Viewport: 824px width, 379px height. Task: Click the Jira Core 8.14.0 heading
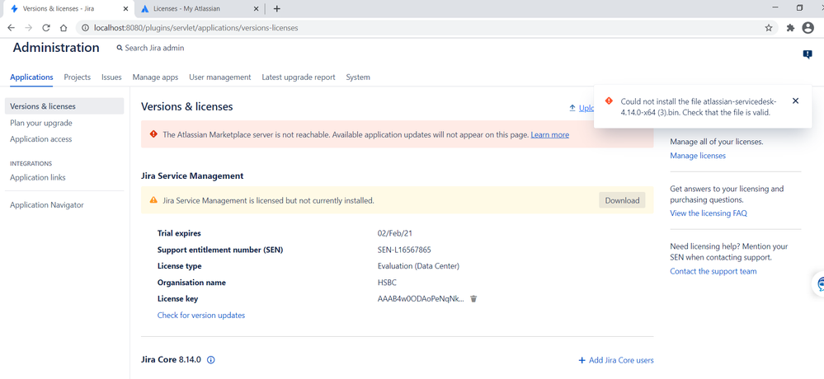(171, 360)
